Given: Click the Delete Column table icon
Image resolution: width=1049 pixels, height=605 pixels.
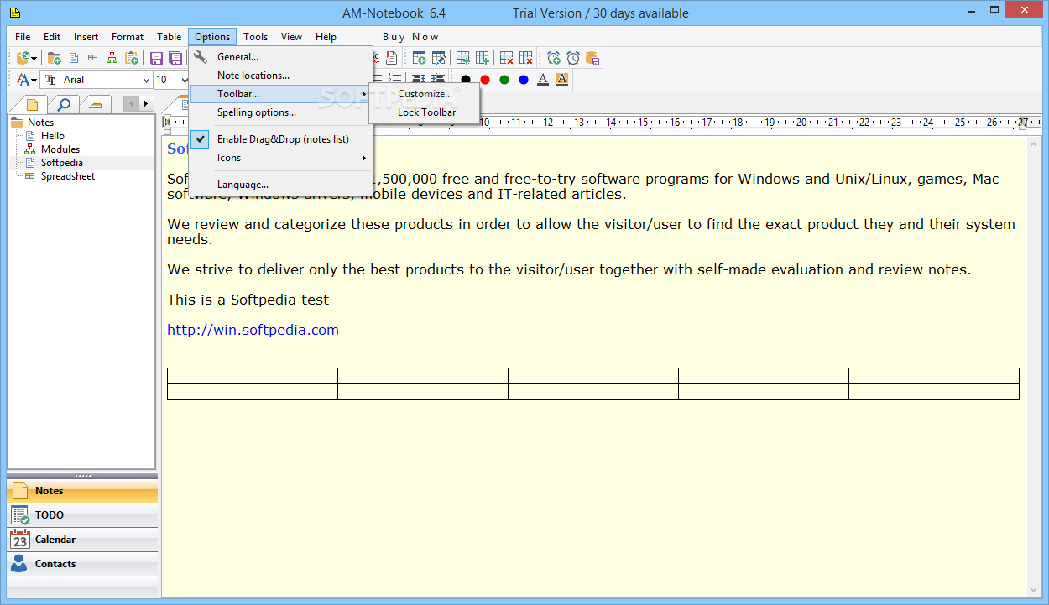Looking at the screenshot, I should (525, 58).
